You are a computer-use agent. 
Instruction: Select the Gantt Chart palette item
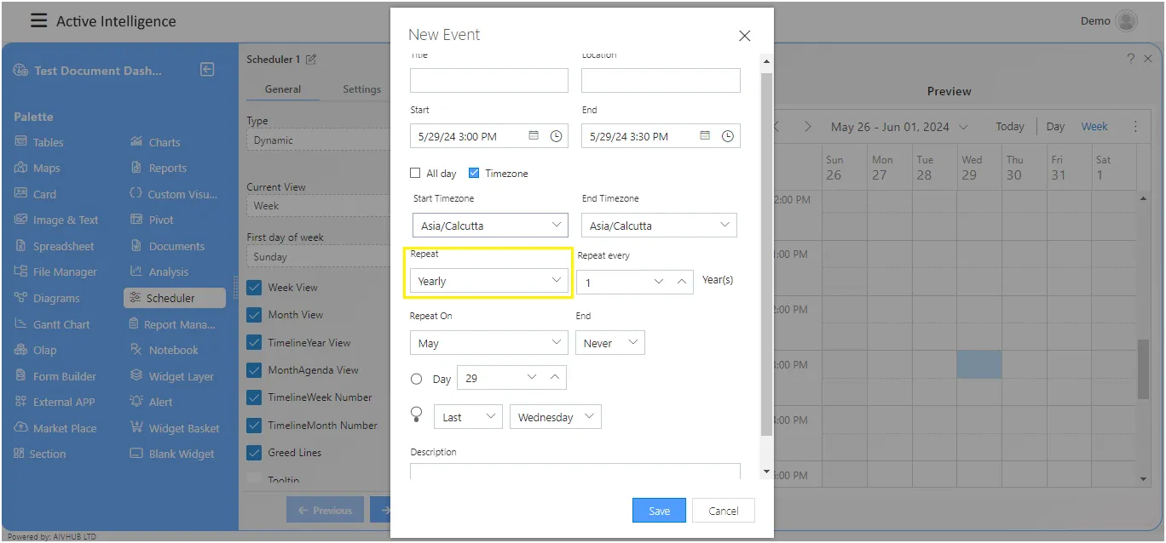[x=52, y=324]
